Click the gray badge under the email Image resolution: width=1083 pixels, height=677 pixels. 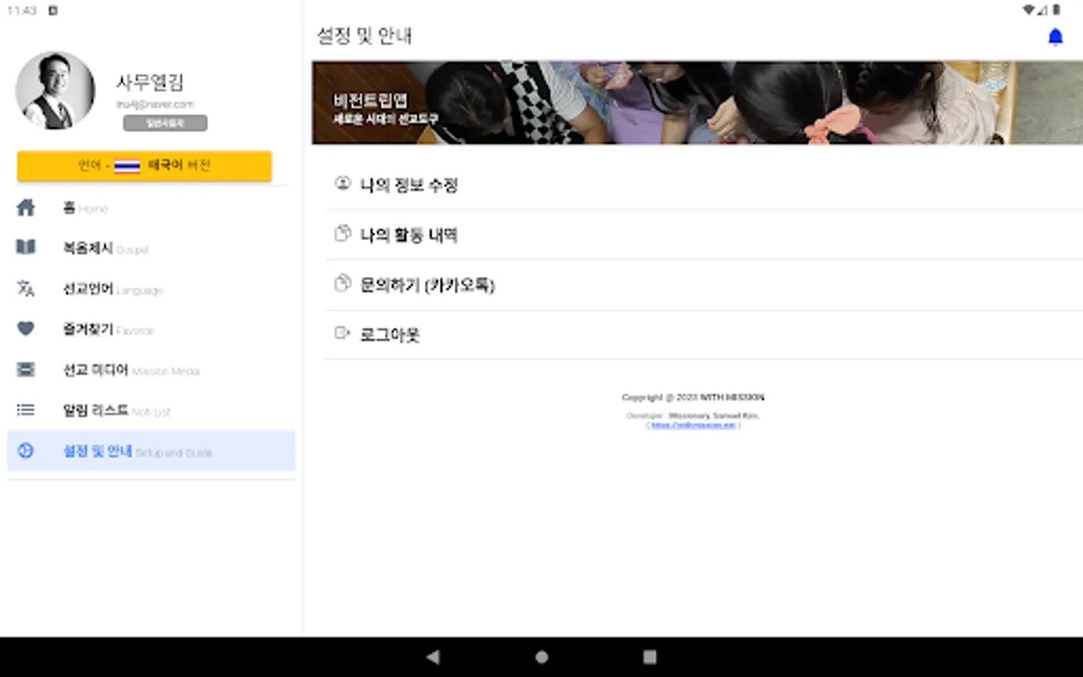(x=165, y=123)
